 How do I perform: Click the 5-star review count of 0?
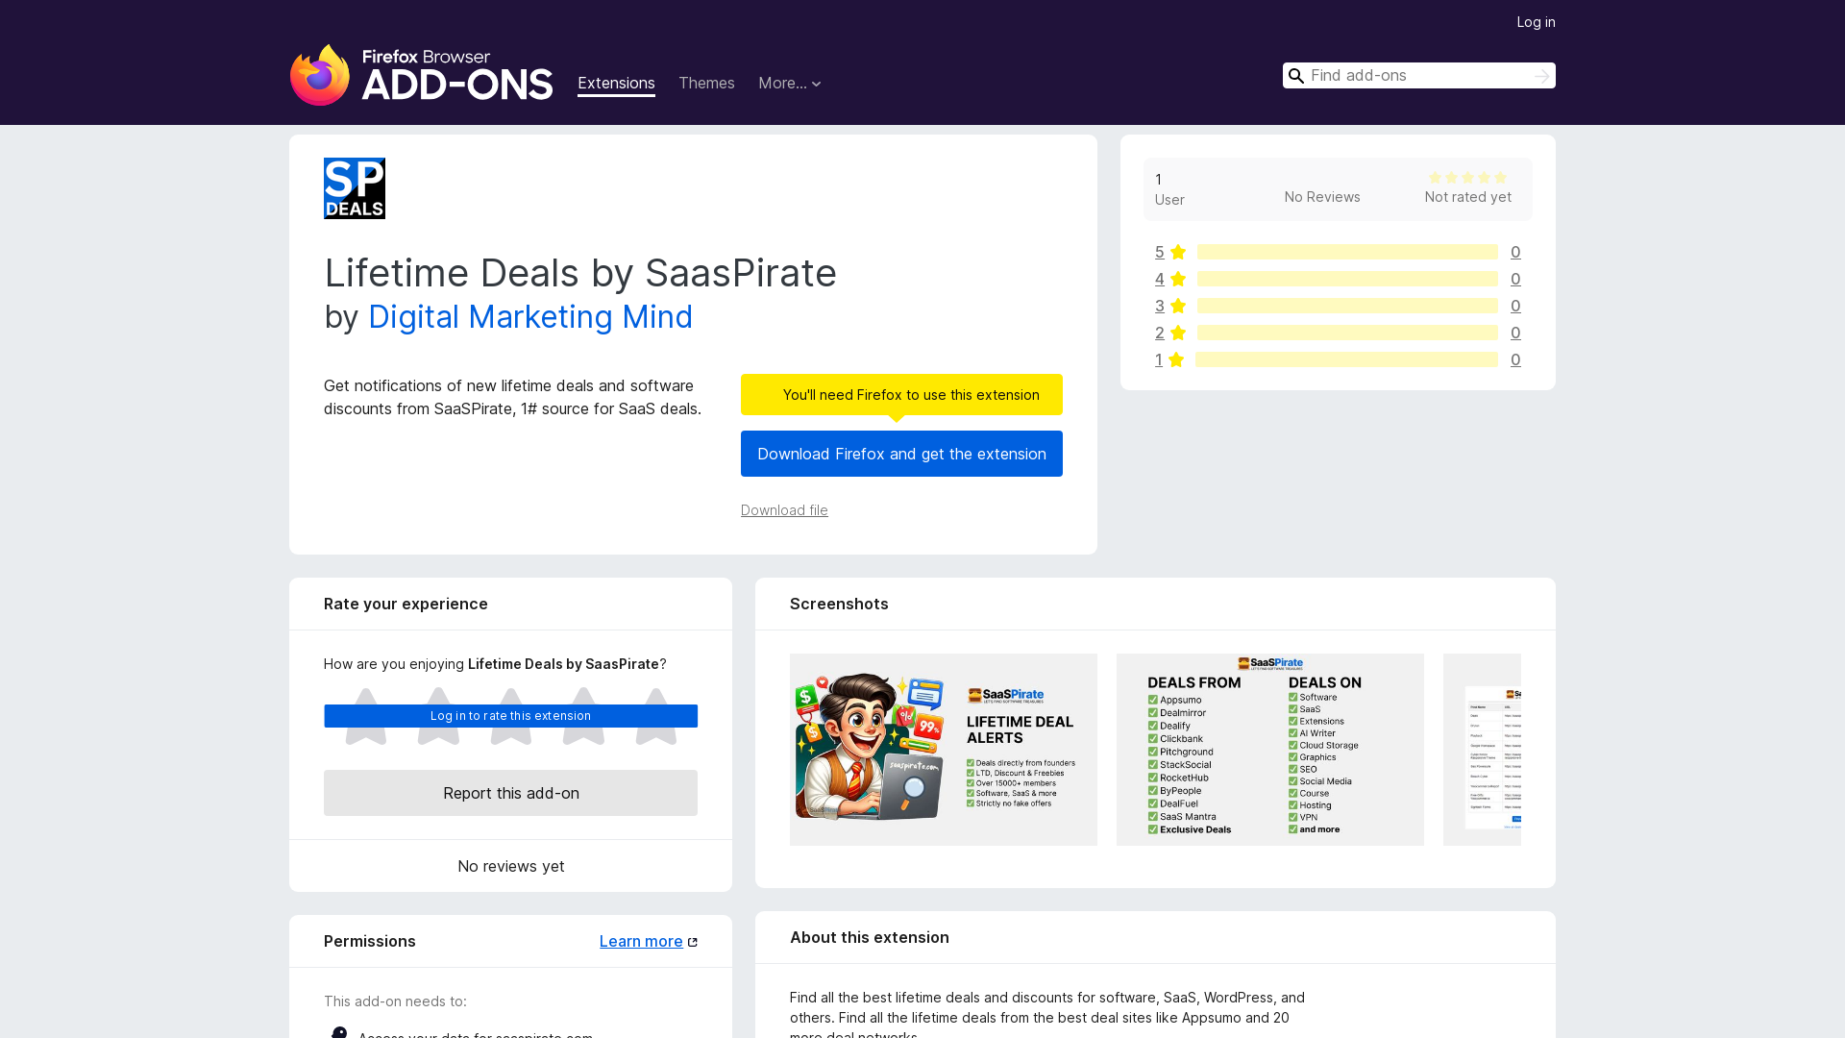1515,252
